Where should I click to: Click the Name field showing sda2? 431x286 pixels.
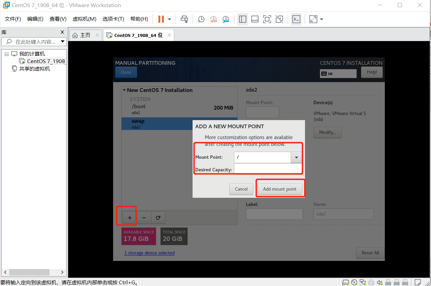point(344,214)
